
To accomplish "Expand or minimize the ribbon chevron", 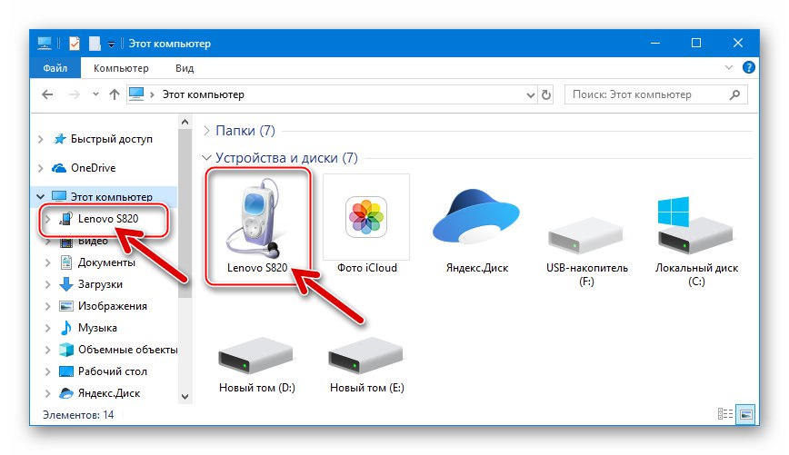I will tap(729, 67).
